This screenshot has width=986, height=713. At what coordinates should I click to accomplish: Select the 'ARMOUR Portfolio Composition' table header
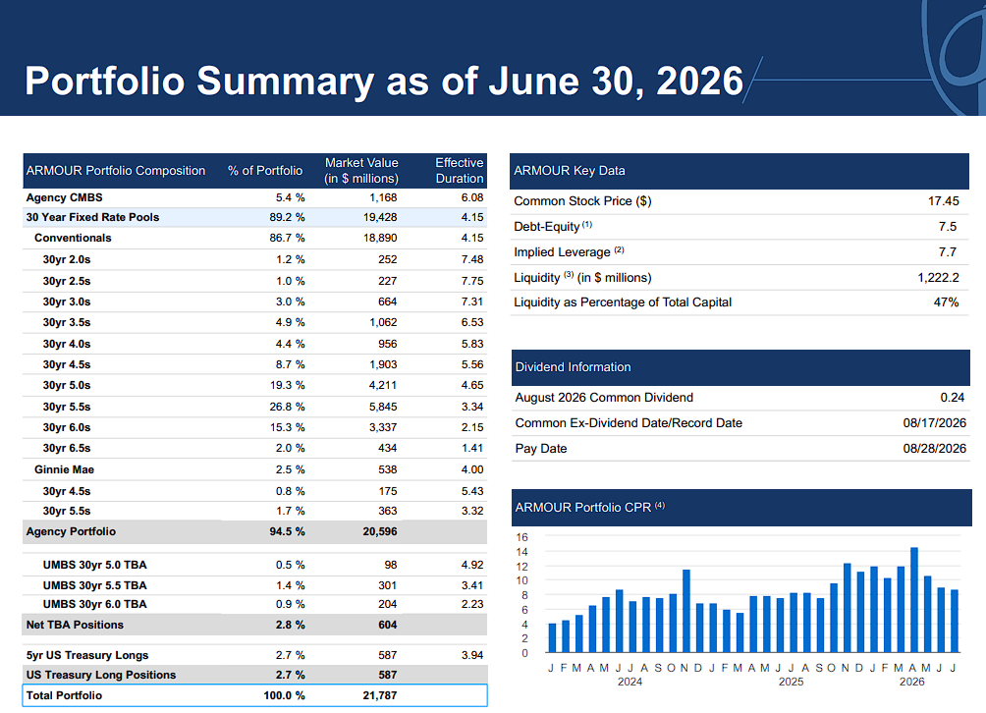116,170
